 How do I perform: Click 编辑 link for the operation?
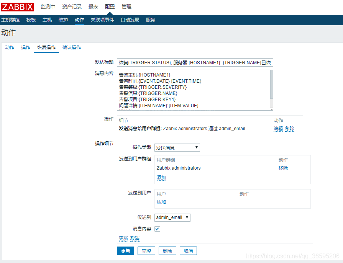(x=278, y=129)
